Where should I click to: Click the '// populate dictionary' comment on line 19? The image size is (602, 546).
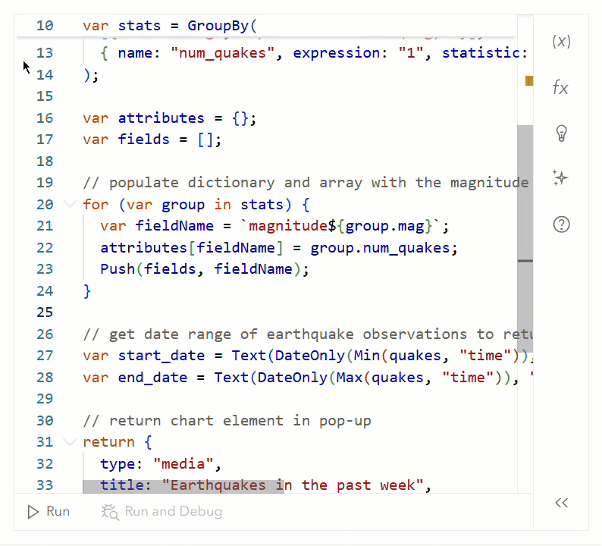point(306,183)
